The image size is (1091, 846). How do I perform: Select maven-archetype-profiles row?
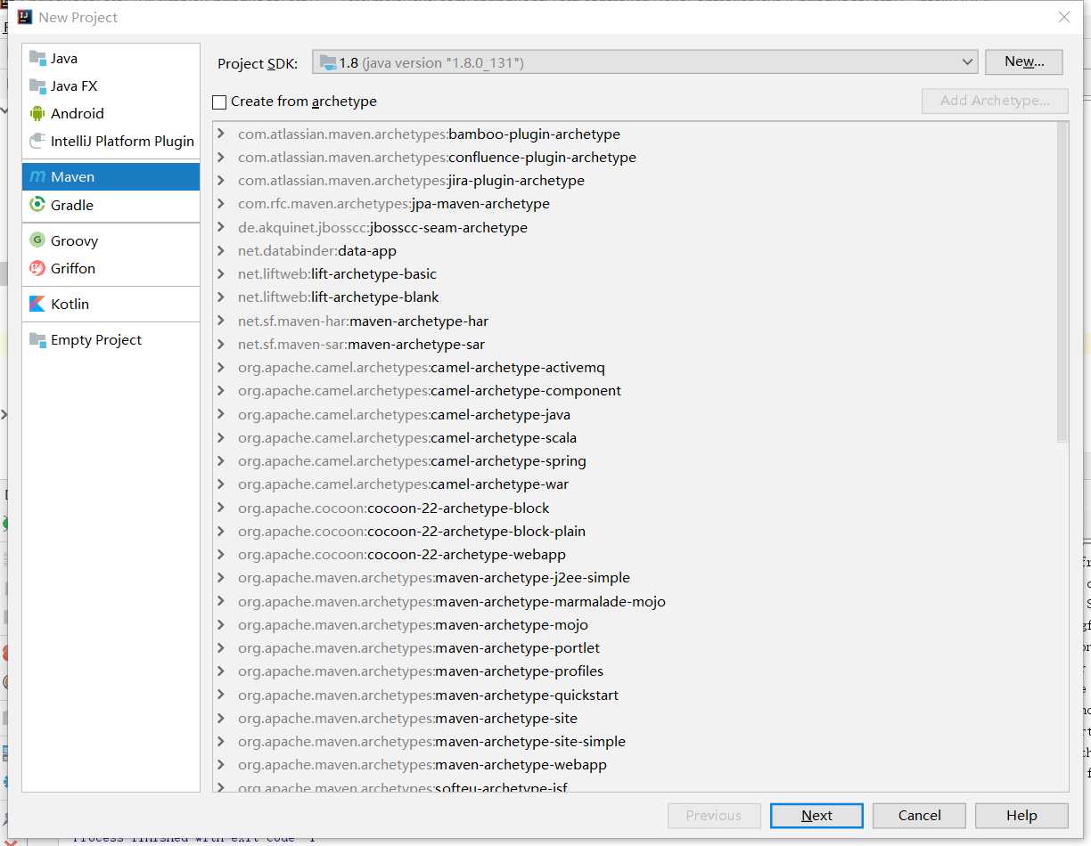tap(635, 671)
